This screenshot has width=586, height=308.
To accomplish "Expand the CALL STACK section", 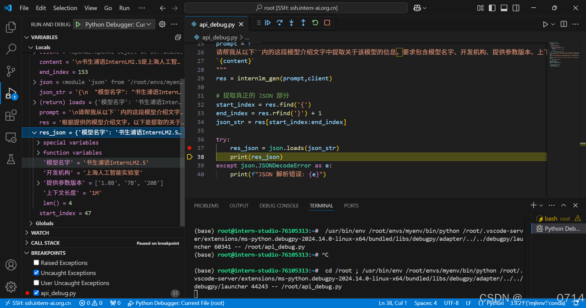I will pos(27,243).
